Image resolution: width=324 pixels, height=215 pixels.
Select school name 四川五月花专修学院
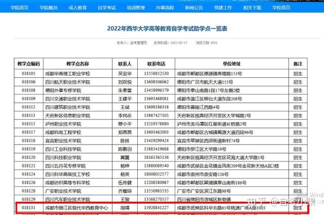click(65, 166)
